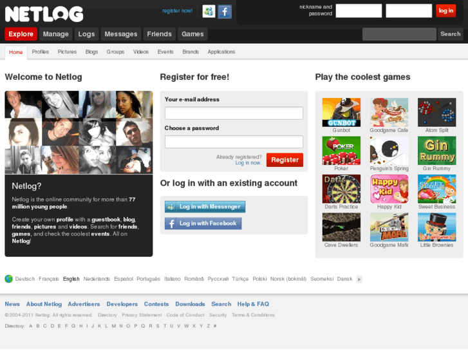Click the profile photo collage
Viewport: 468px width, 351px height.
pyautogui.click(x=79, y=132)
